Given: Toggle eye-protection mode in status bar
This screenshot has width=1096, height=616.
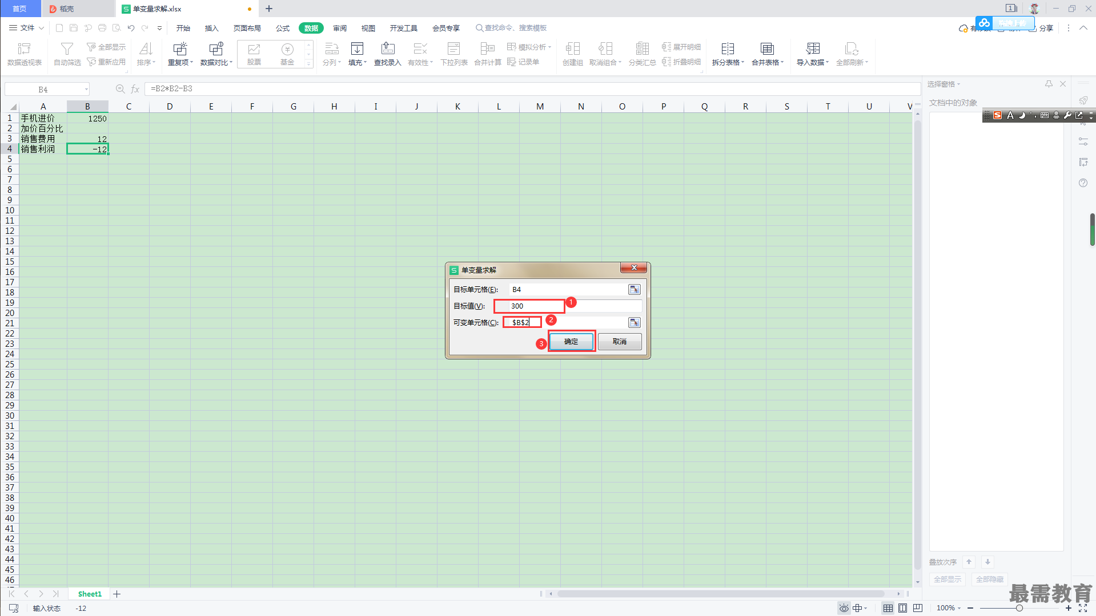Looking at the screenshot, I should click(844, 608).
